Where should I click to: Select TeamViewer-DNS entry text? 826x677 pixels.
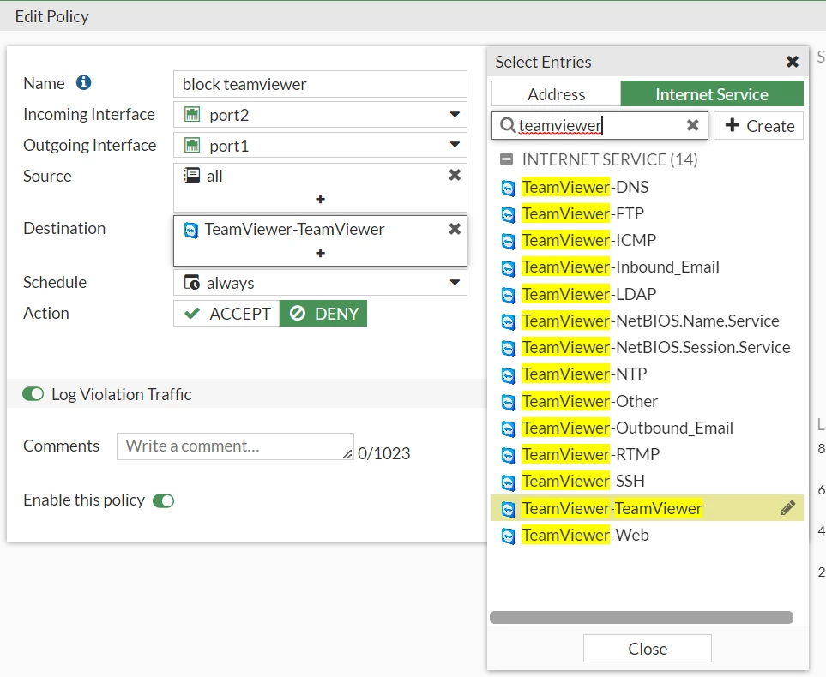(x=585, y=187)
